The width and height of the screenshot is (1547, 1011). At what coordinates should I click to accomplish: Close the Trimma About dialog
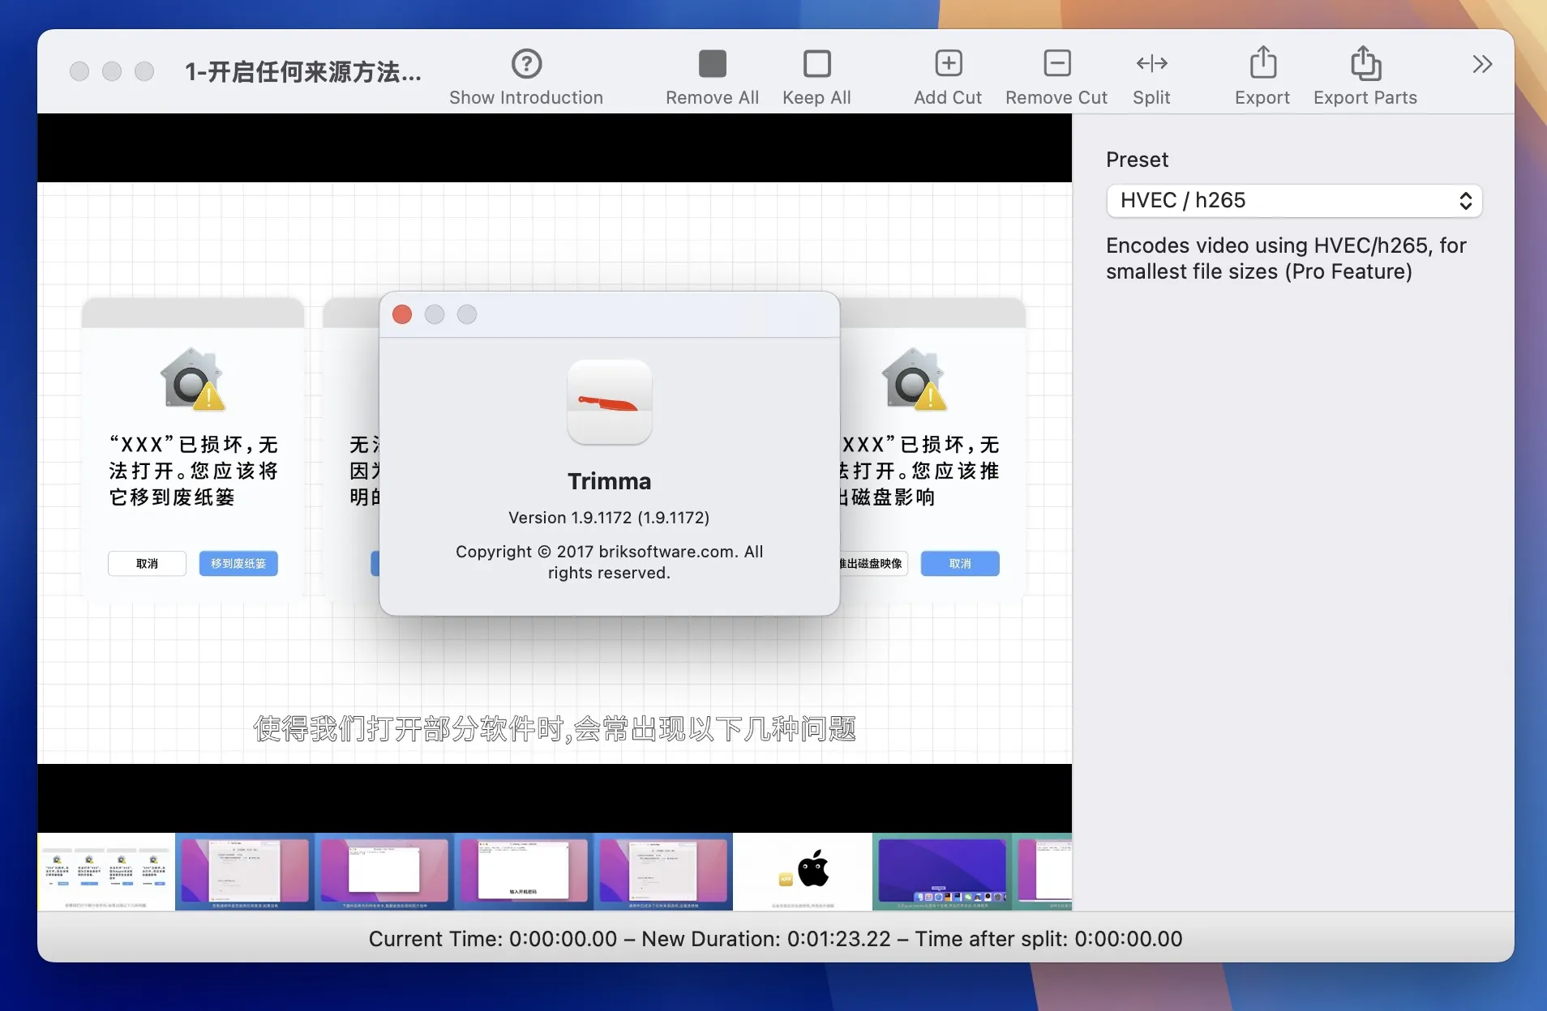click(x=402, y=314)
